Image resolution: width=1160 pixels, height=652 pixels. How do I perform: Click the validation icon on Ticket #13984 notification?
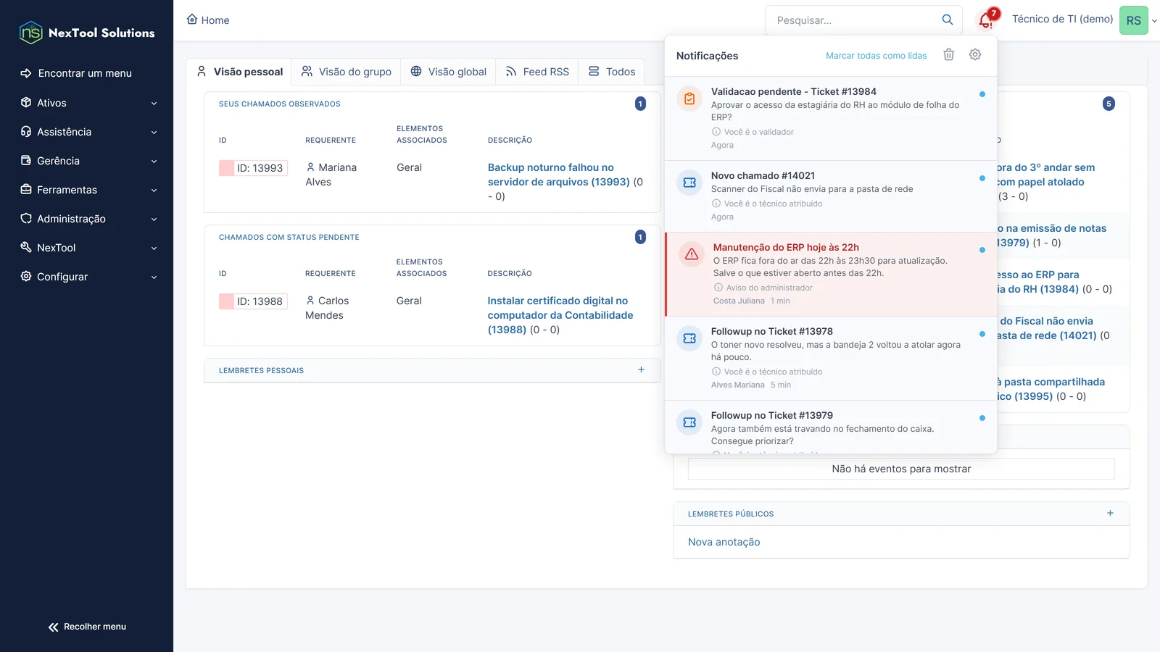[689, 99]
